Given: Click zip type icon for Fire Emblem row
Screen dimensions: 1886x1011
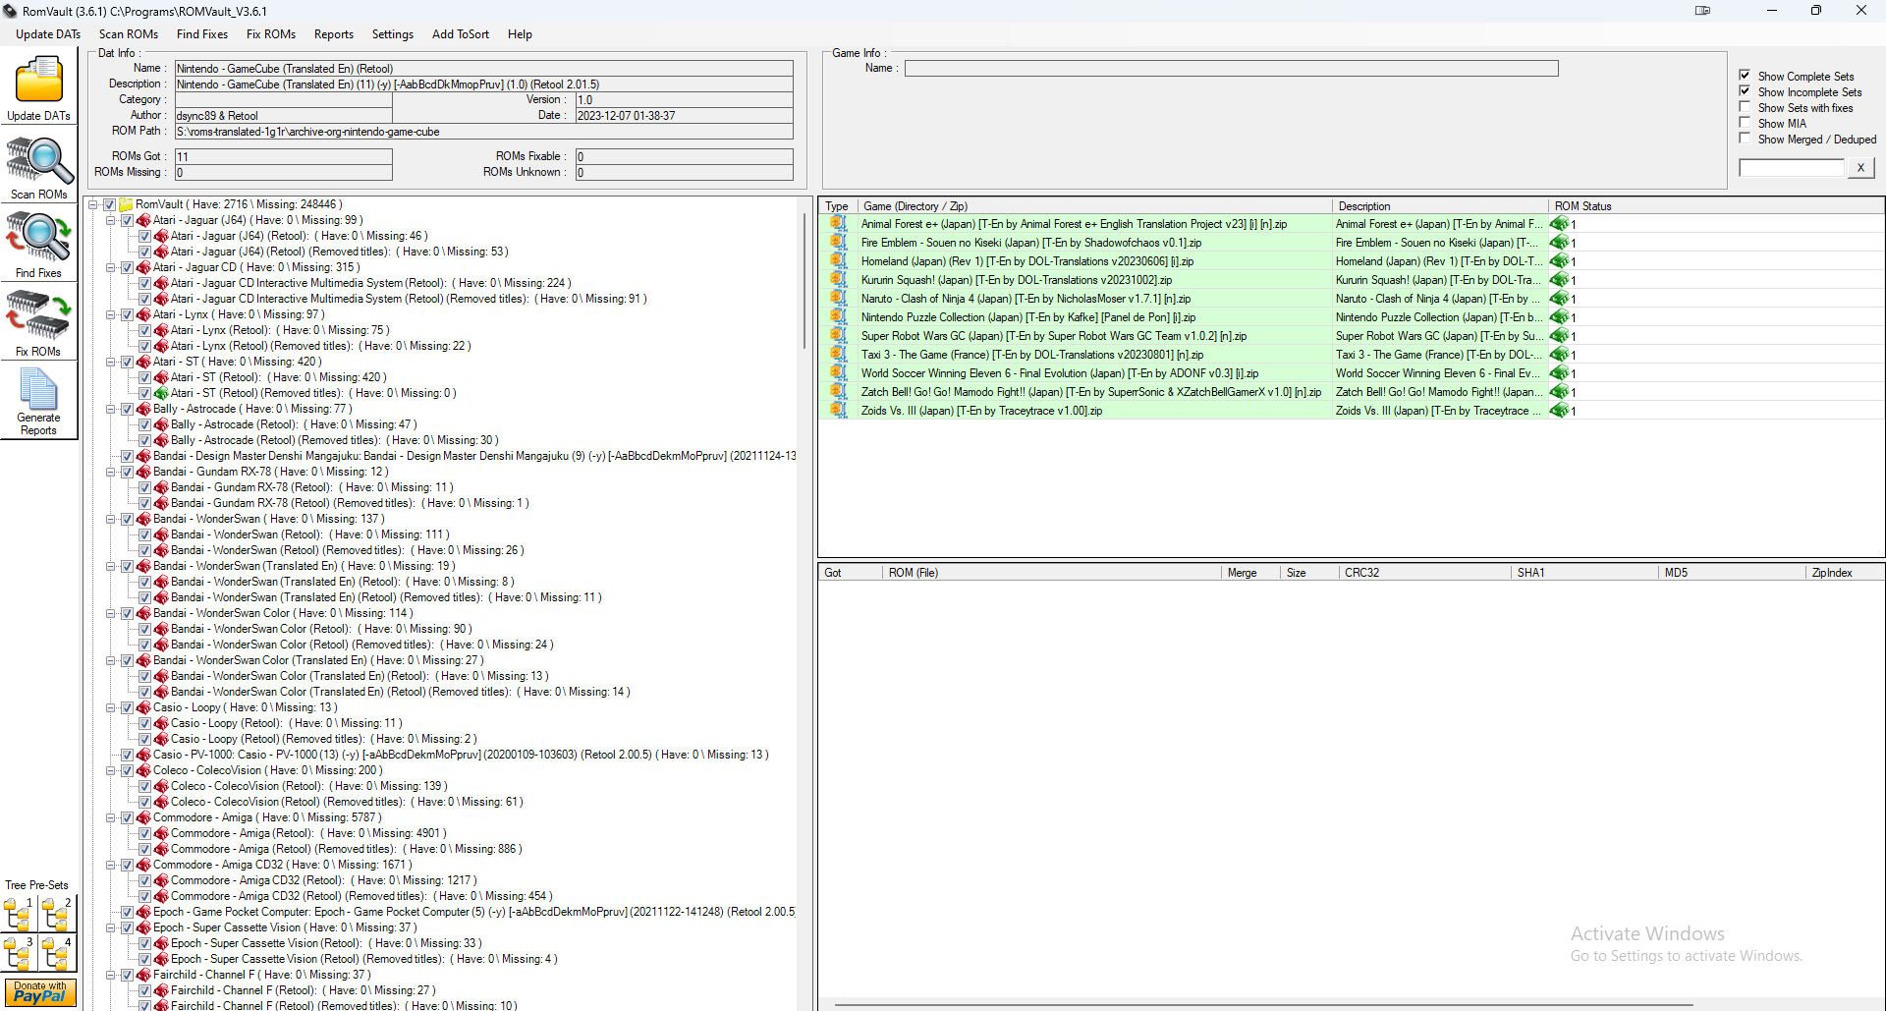Looking at the screenshot, I should pos(838,242).
